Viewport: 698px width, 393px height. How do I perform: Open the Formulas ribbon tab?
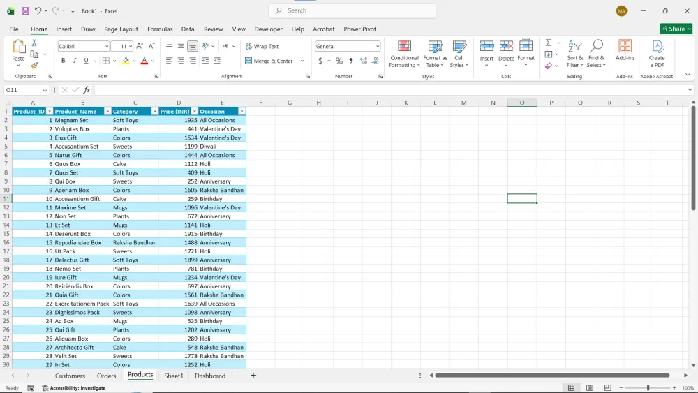(x=160, y=29)
